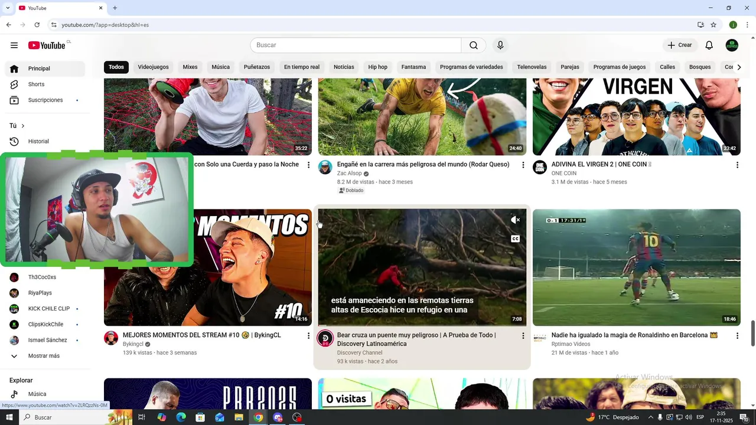
Task: Open options for Bear cruza un puente
Action: tap(523, 336)
